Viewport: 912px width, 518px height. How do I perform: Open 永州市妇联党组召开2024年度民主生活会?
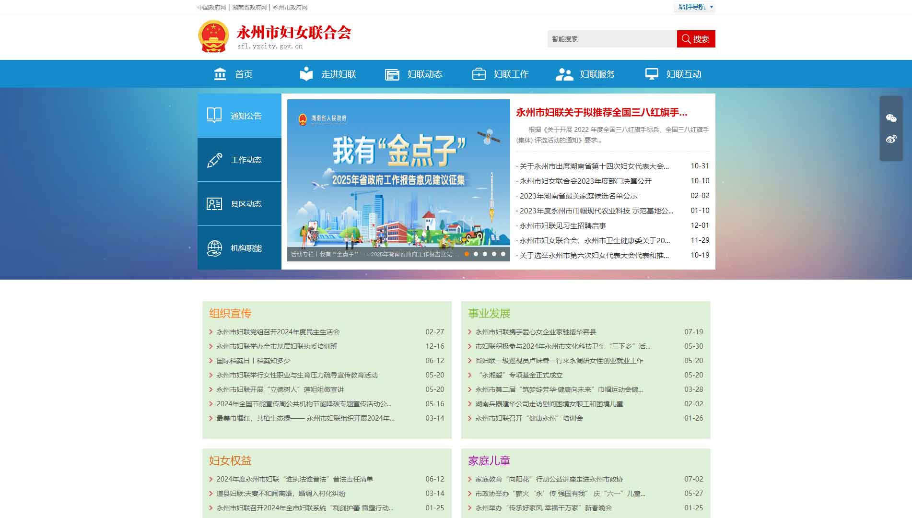coord(278,332)
